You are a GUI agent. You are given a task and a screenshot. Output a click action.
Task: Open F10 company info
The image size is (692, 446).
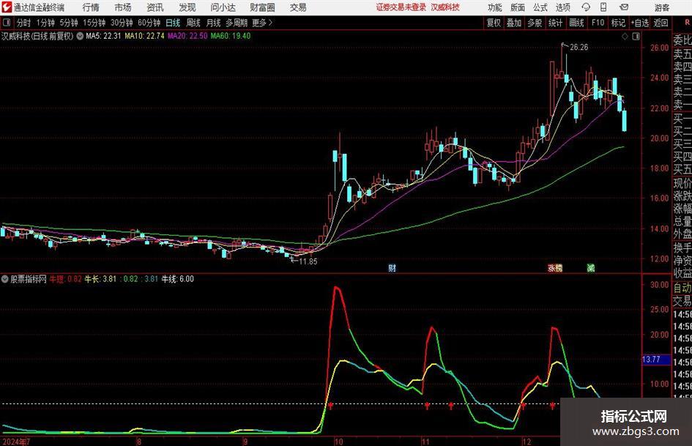(598, 23)
